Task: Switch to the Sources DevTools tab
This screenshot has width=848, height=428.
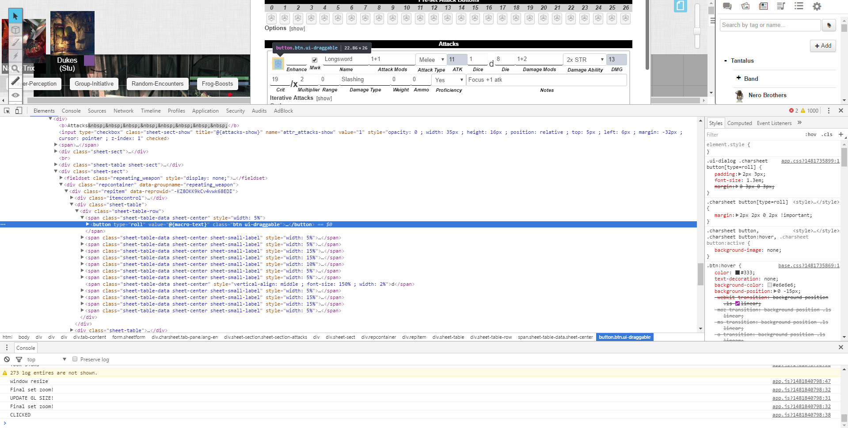Action: click(97, 111)
